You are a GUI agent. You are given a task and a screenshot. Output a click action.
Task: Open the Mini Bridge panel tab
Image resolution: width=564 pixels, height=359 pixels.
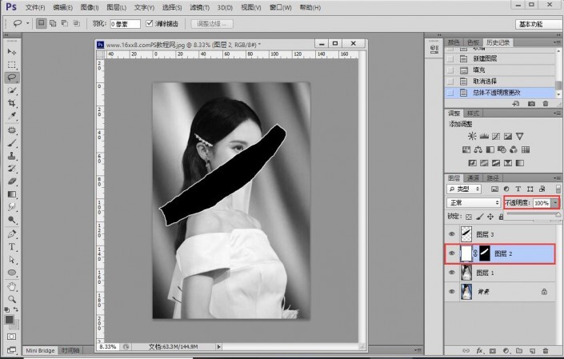pos(40,350)
